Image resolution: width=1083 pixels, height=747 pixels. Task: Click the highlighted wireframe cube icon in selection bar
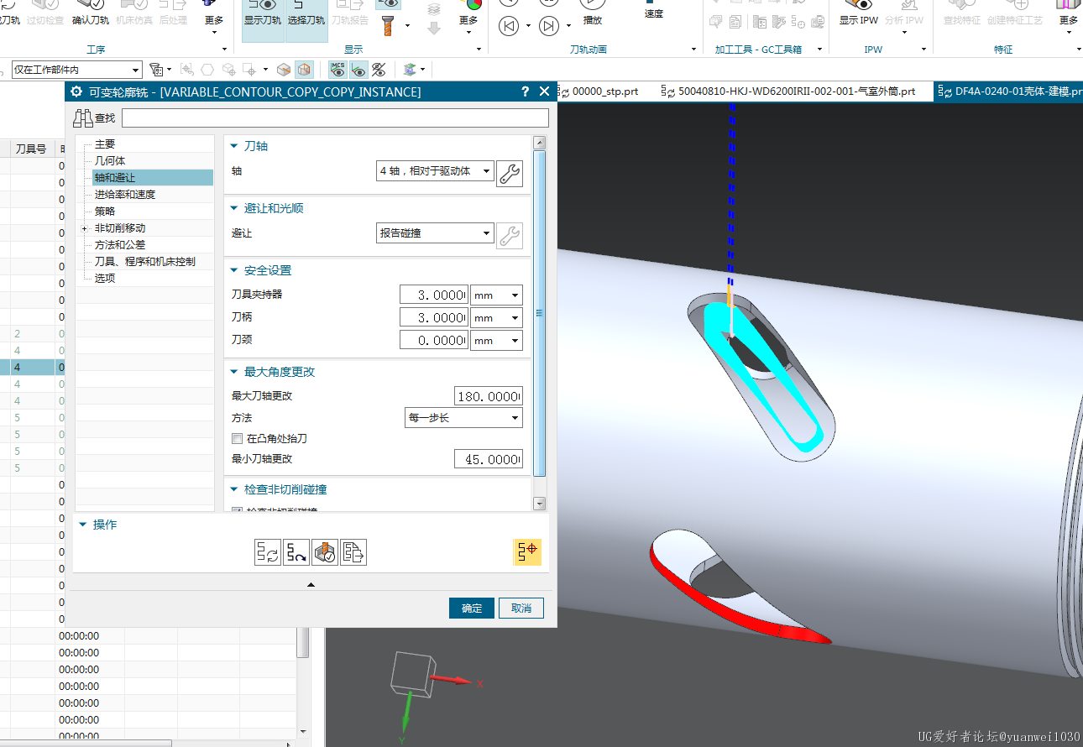304,70
